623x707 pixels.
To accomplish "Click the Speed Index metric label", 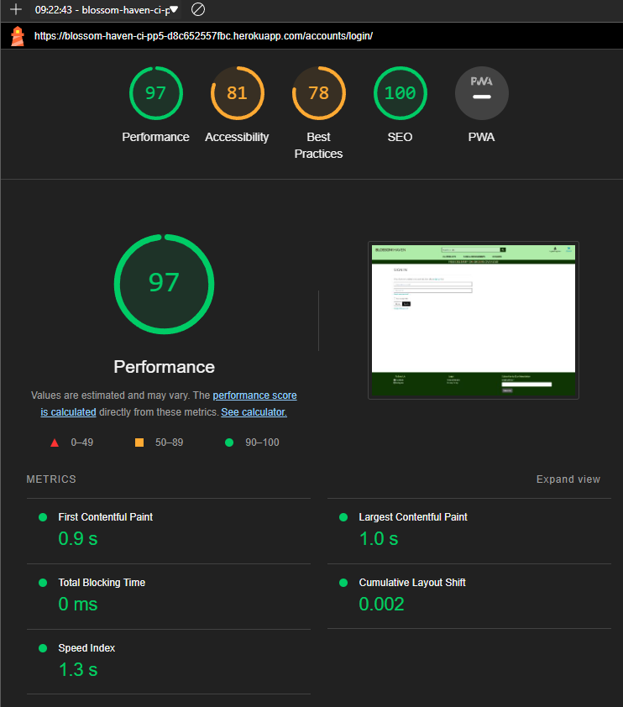I will 86,648.
